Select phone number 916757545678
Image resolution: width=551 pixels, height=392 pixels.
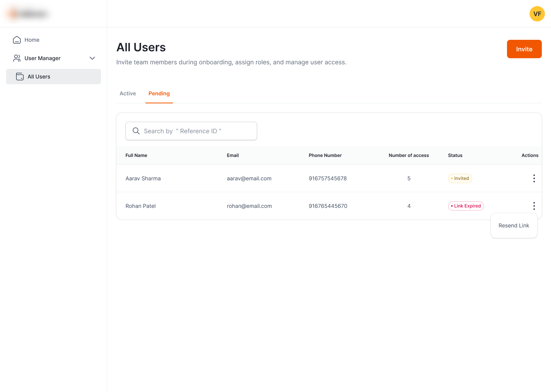[x=328, y=178]
